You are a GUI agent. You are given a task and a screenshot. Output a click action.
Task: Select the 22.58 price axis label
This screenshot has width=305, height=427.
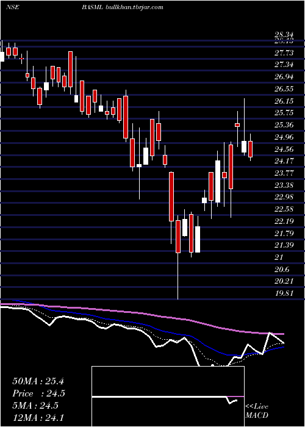(x=284, y=209)
